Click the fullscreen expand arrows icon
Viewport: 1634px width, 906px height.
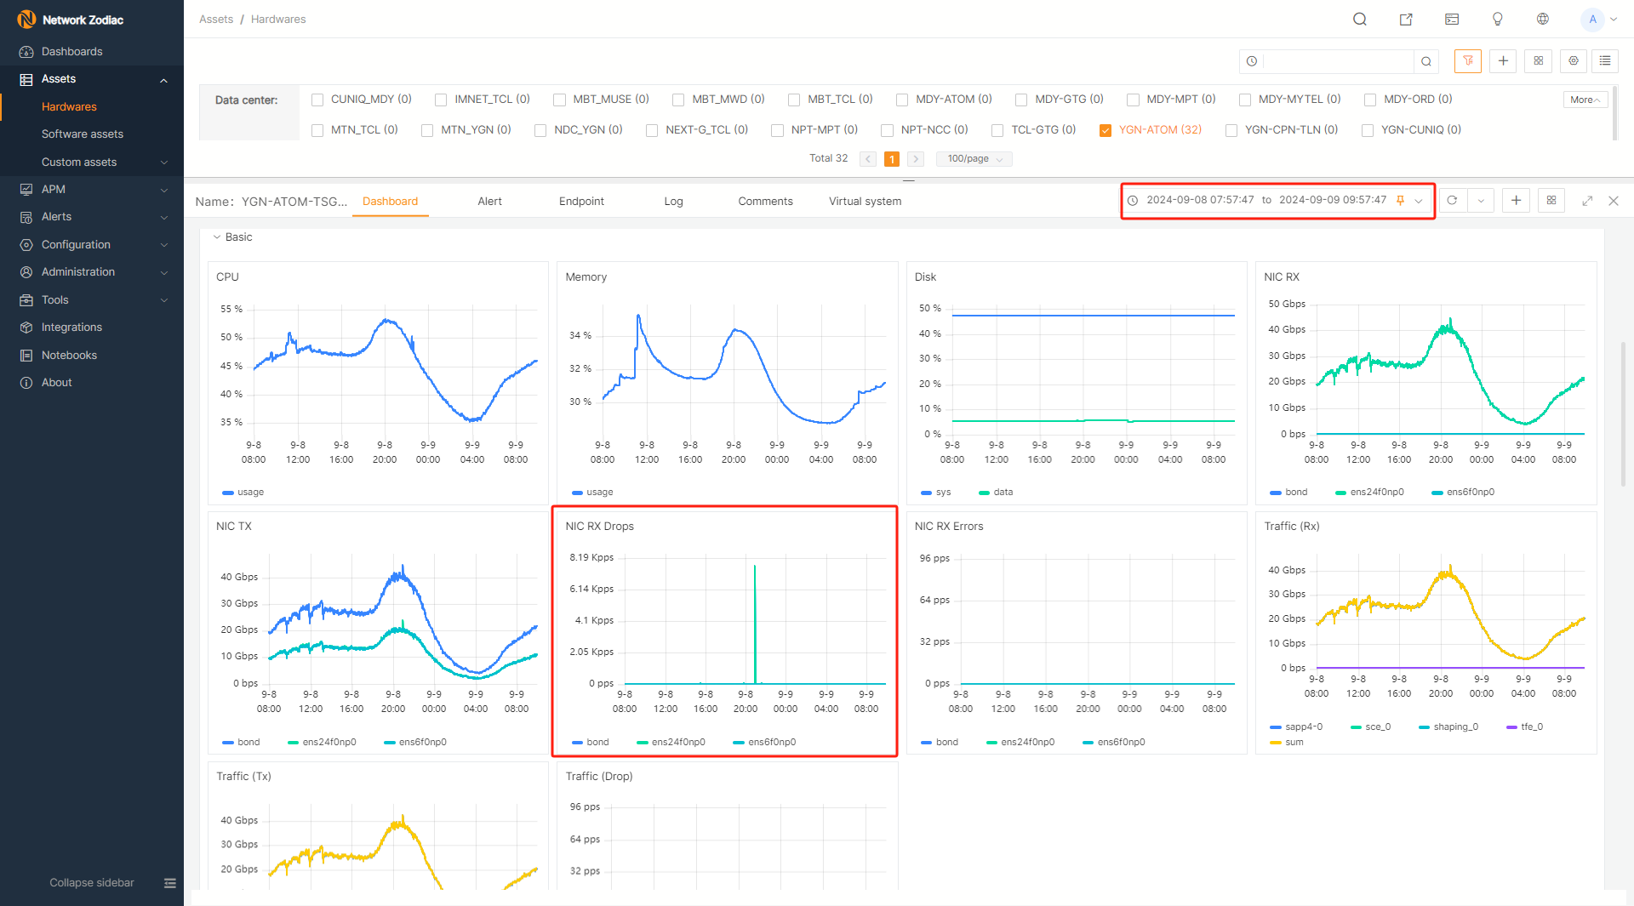(x=1587, y=201)
